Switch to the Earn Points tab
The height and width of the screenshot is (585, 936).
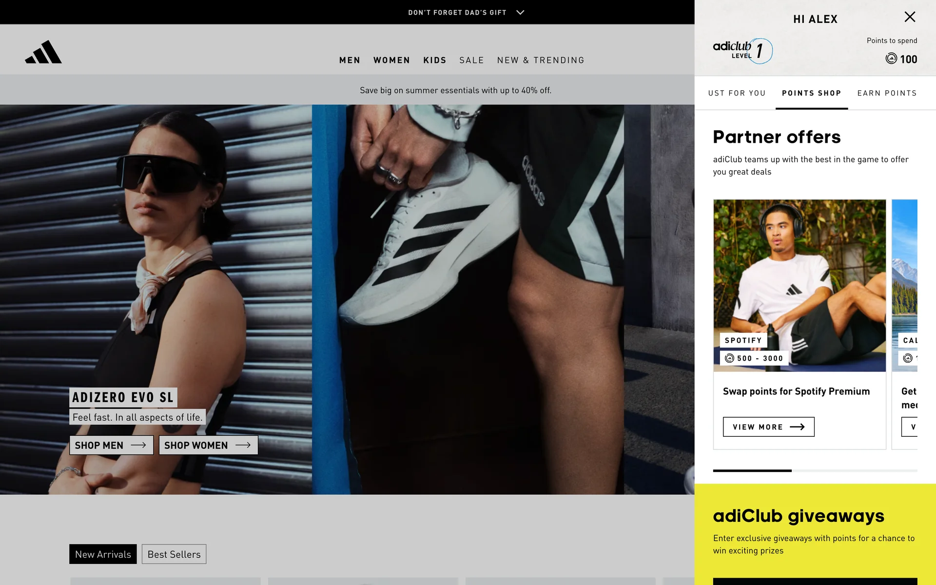coord(887,93)
